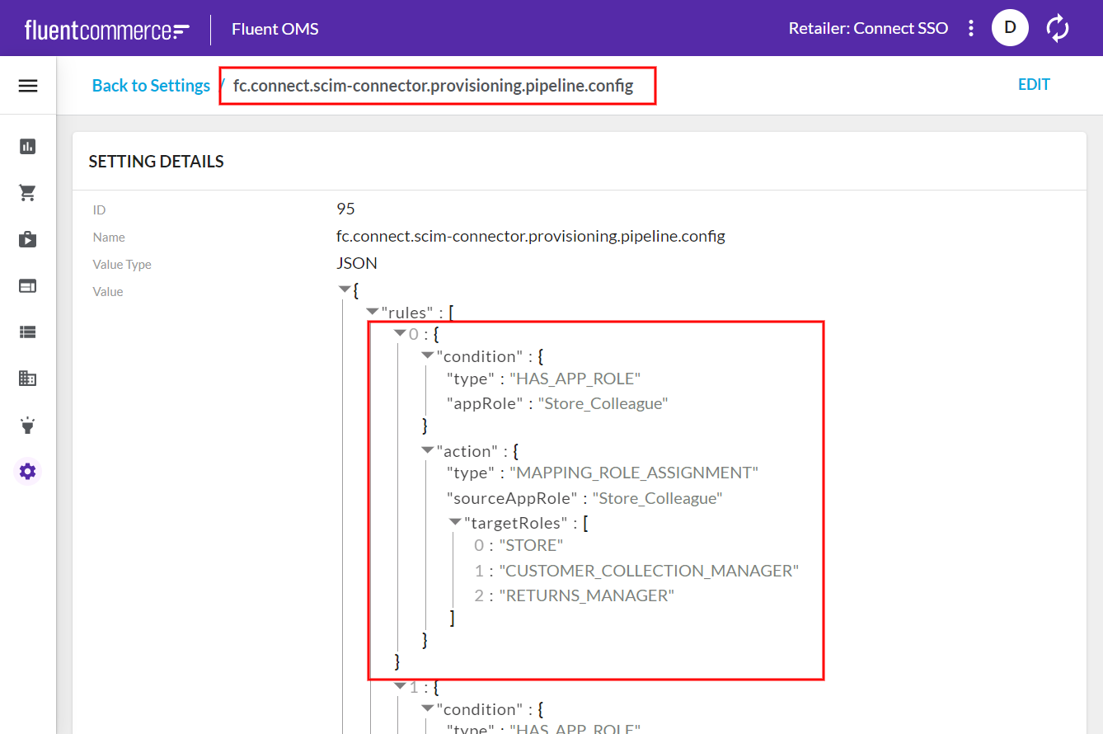Image resolution: width=1103 pixels, height=734 pixels.
Task: Navigate using Back to Settings link
Action: 151,85
